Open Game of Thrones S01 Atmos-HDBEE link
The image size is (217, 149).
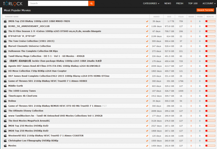click(47, 81)
